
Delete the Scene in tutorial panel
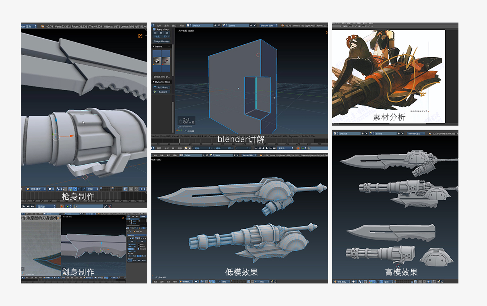coord(255,25)
